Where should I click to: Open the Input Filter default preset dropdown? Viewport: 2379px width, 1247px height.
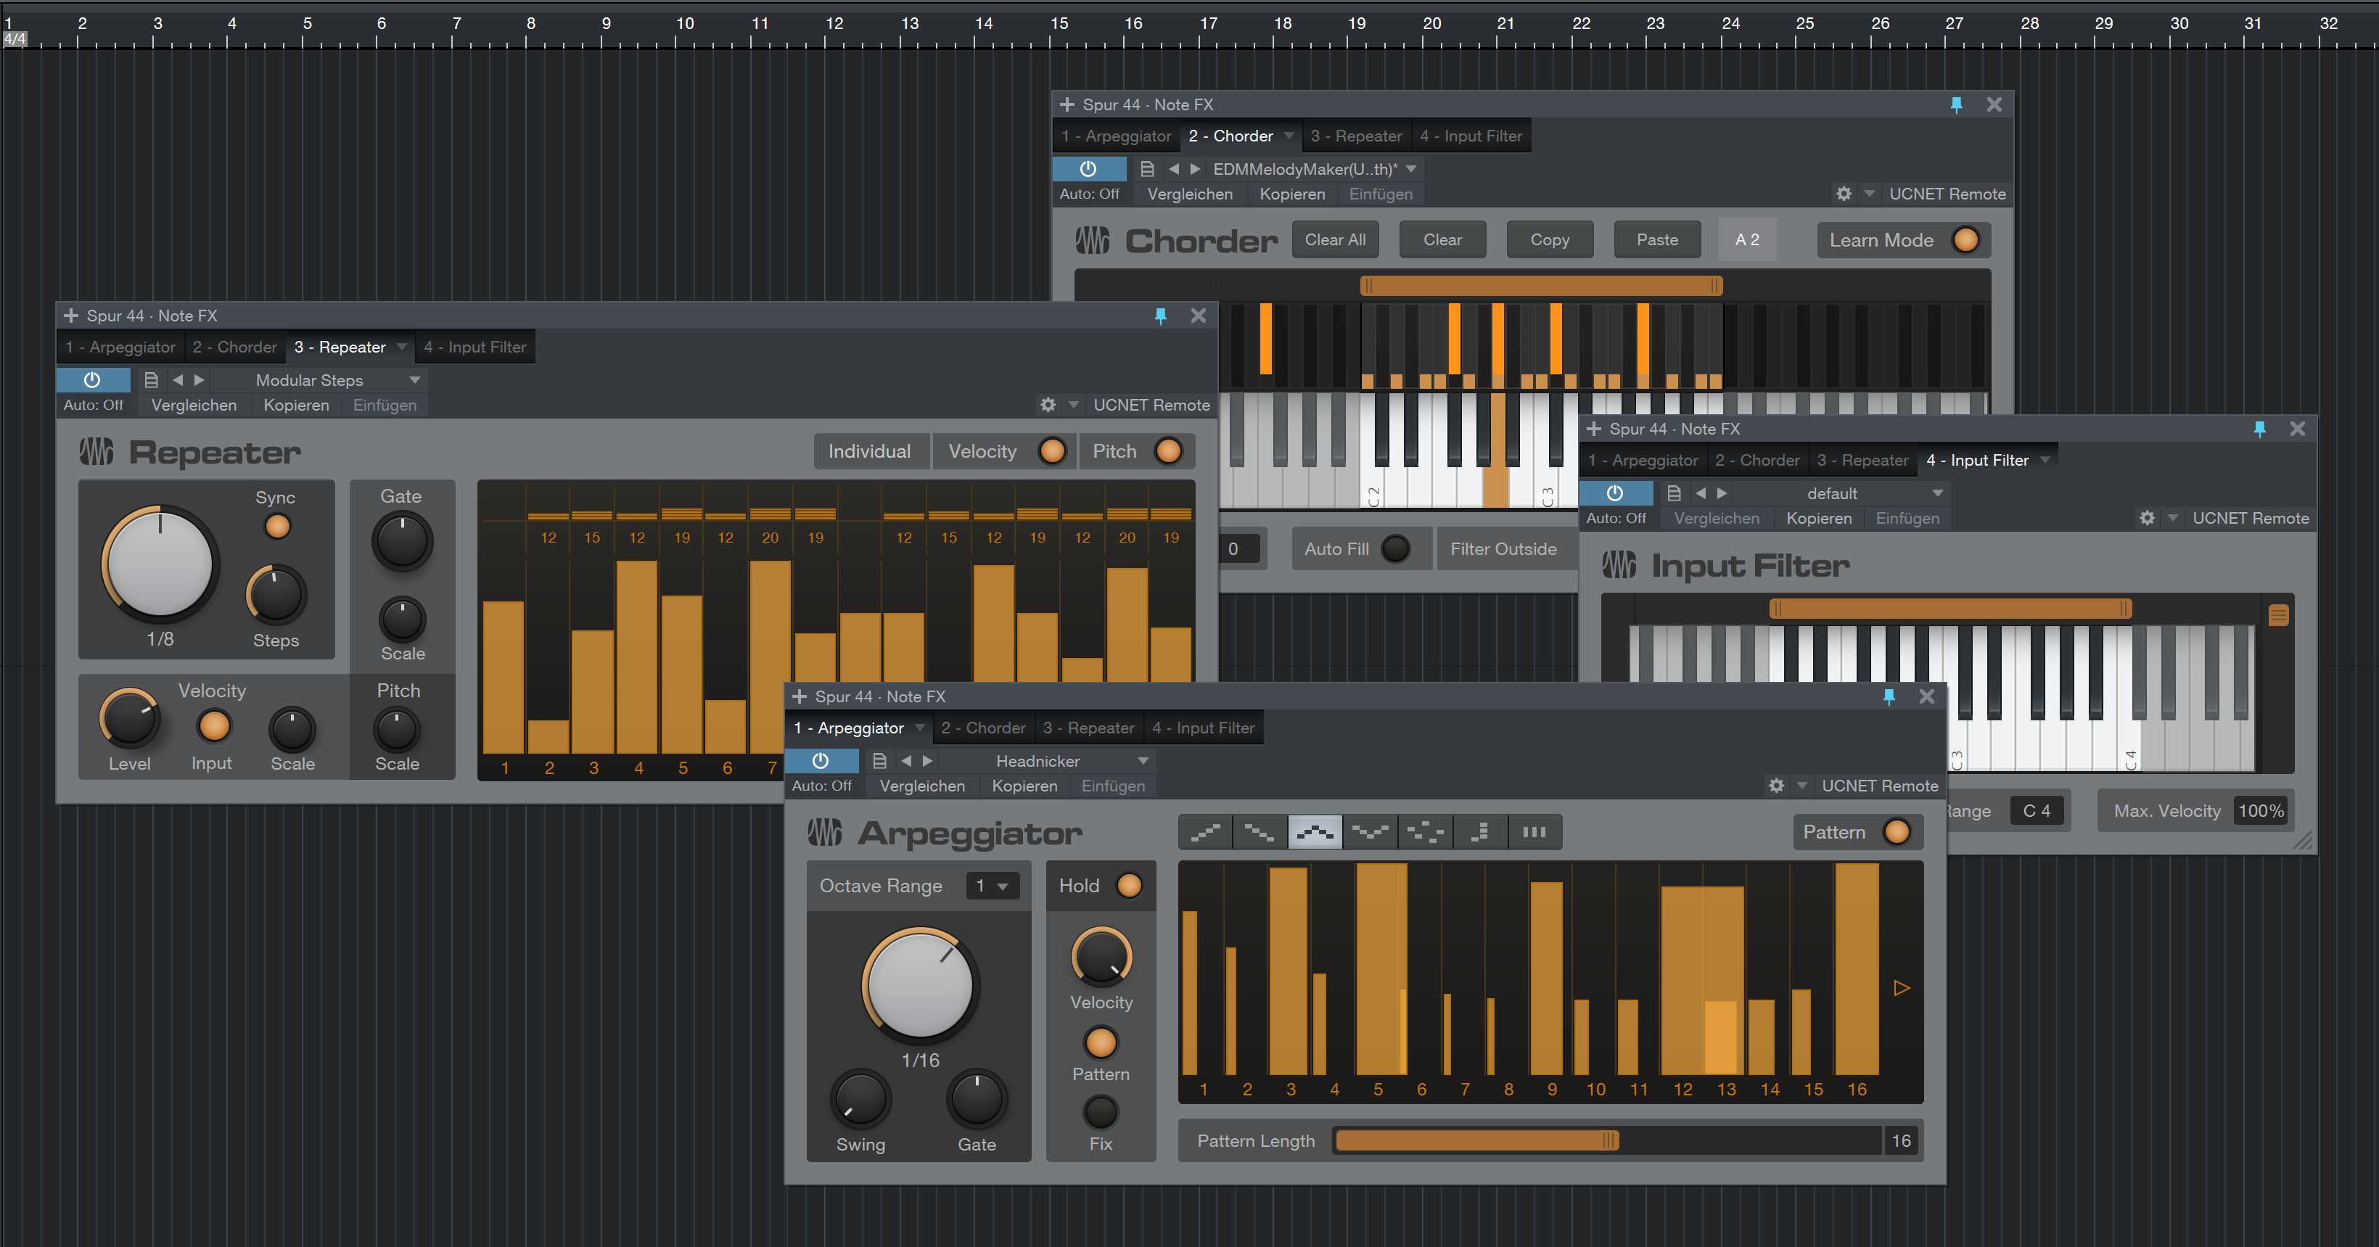[1939, 493]
